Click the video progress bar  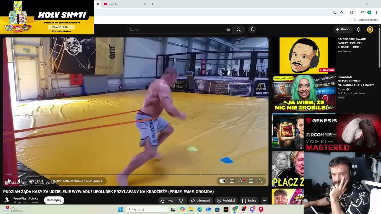point(136,174)
